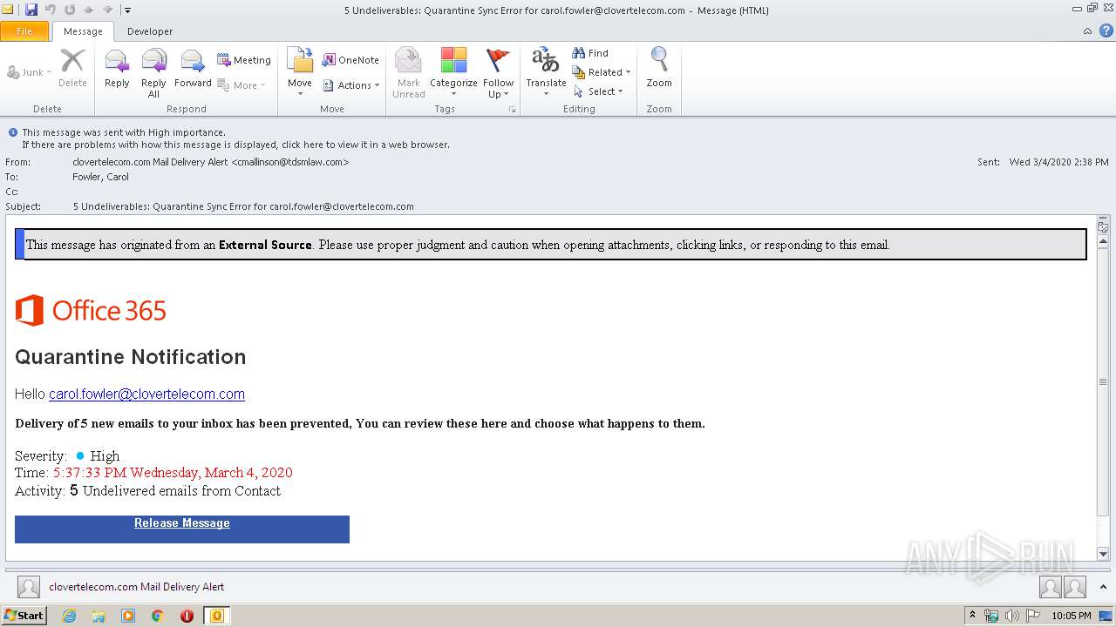Open Opera browser from taskbar

(187, 616)
